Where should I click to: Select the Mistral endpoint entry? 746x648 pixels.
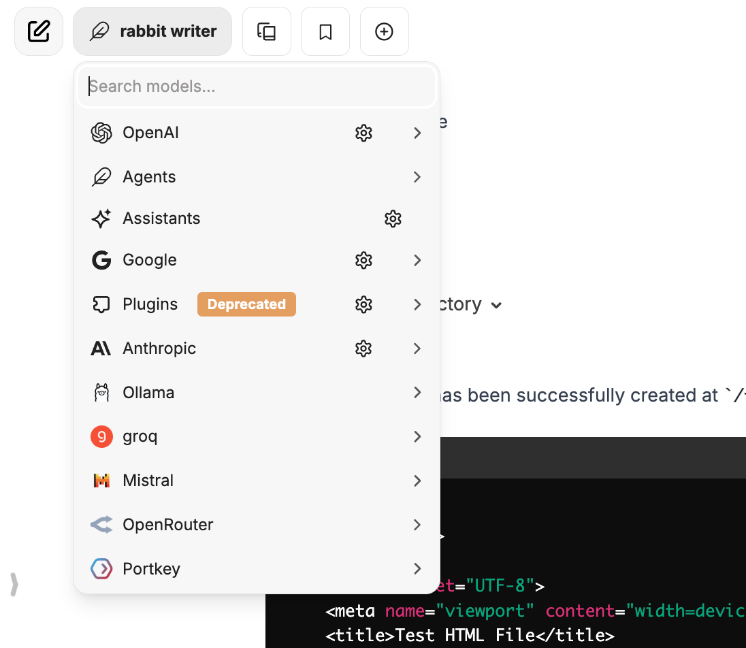coord(257,481)
